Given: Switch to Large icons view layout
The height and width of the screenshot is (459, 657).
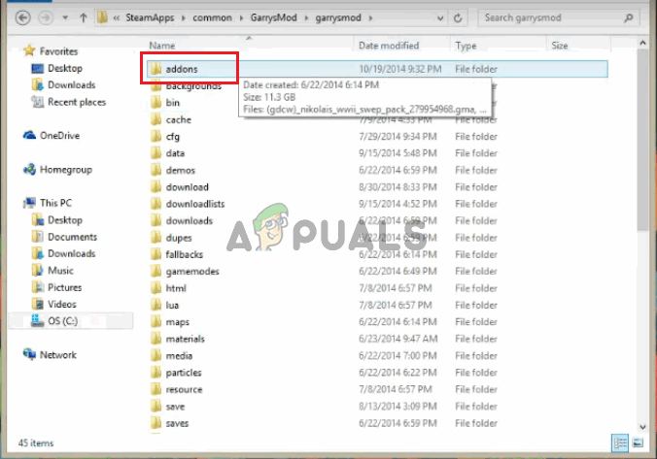Looking at the screenshot, I should pyautogui.click(x=638, y=443).
